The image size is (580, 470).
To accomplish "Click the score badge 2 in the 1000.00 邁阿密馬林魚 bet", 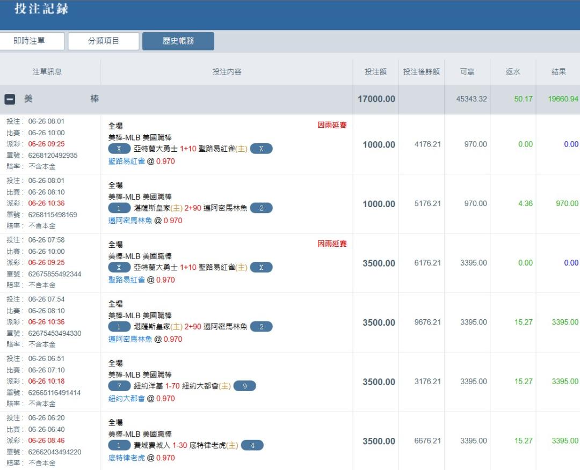I will coord(261,208).
